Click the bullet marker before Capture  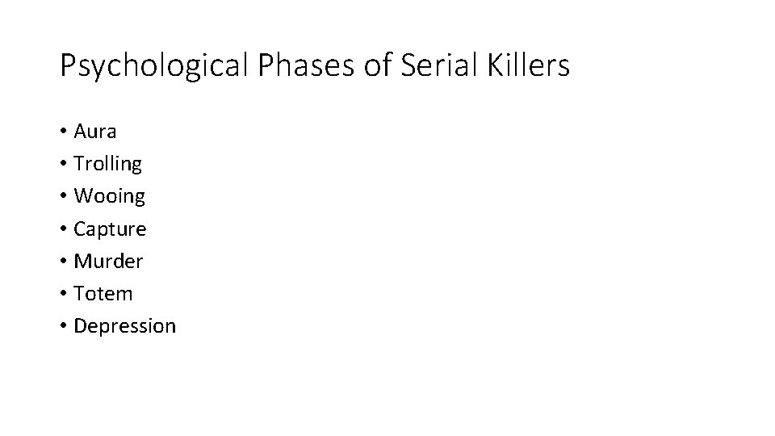pyautogui.click(x=63, y=228)
